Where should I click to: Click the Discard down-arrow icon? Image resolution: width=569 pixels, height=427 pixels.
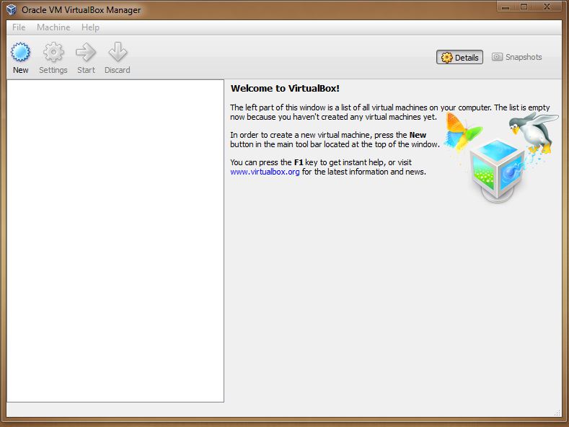tap(117, 53)
